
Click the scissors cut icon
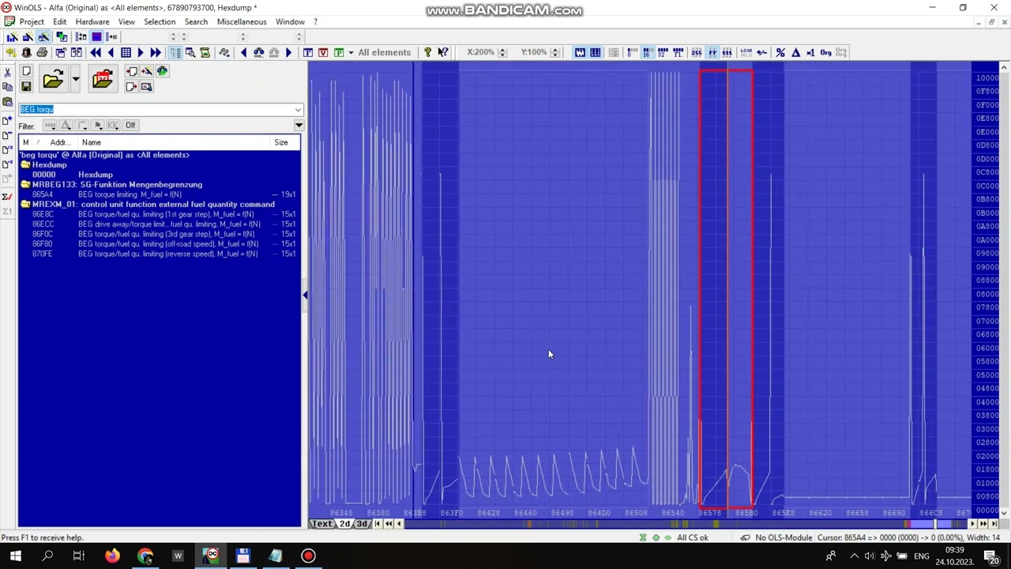click(x=7, y=72)
